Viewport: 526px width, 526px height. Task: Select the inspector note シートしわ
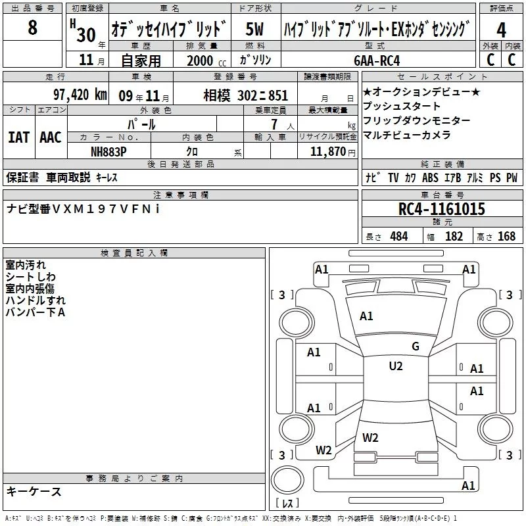tap(30, 277)
